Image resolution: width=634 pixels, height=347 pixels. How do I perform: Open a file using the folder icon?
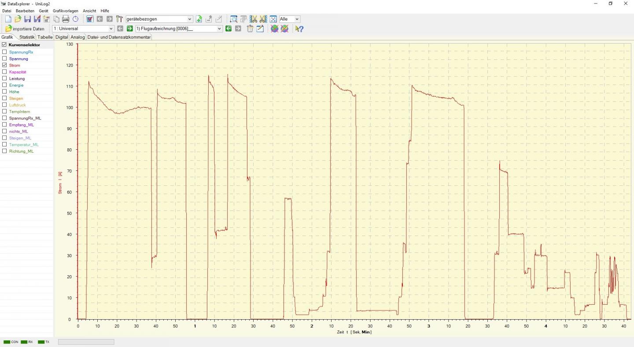[18, 19]
